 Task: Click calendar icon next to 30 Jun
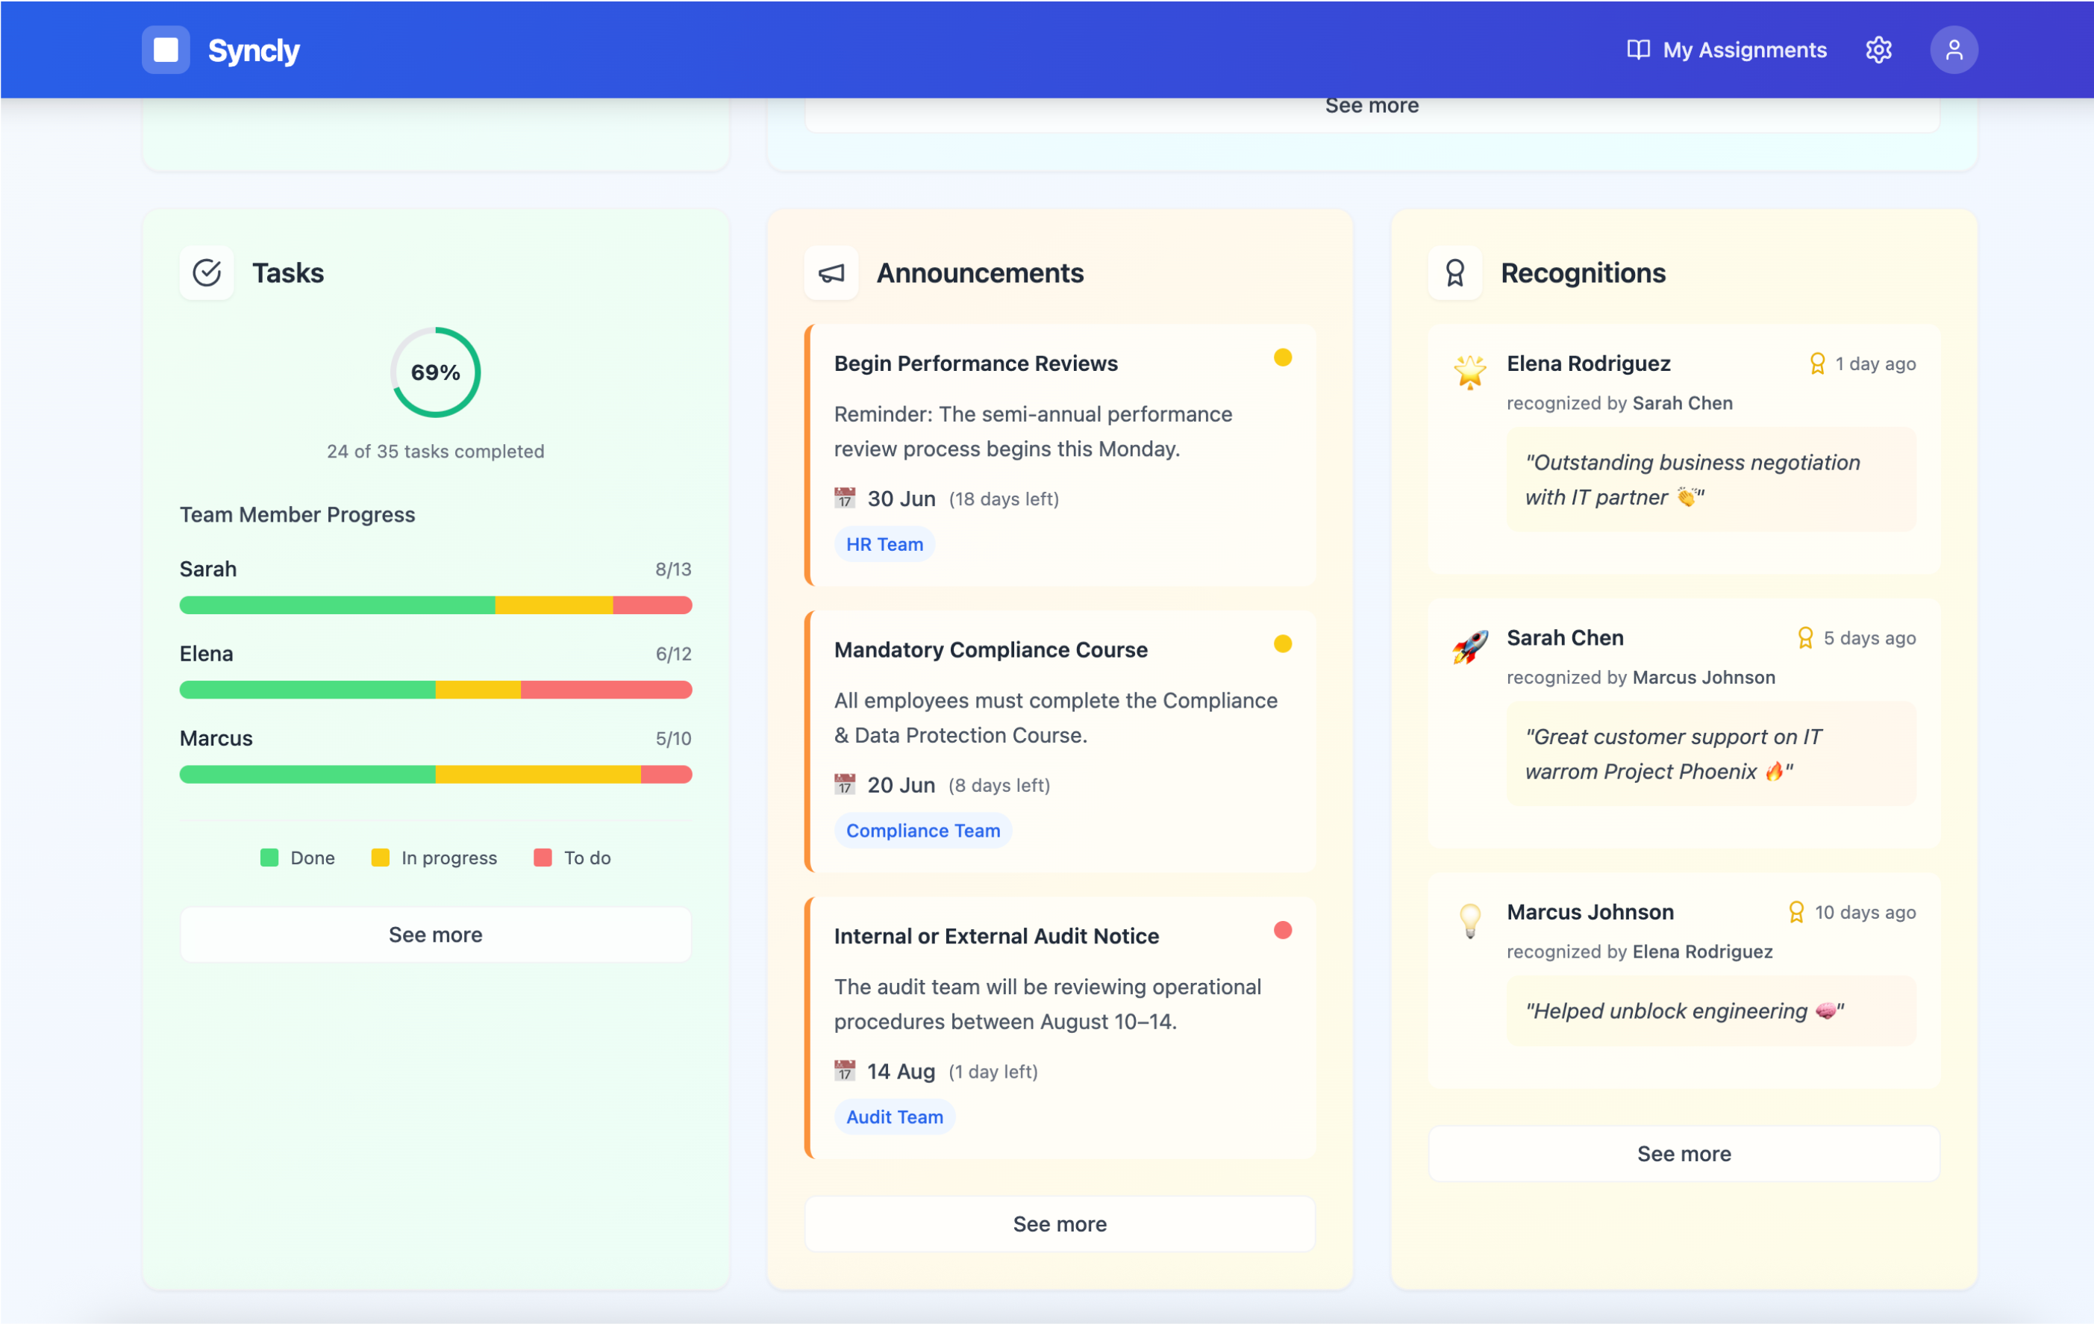click(x=844, y=499)
